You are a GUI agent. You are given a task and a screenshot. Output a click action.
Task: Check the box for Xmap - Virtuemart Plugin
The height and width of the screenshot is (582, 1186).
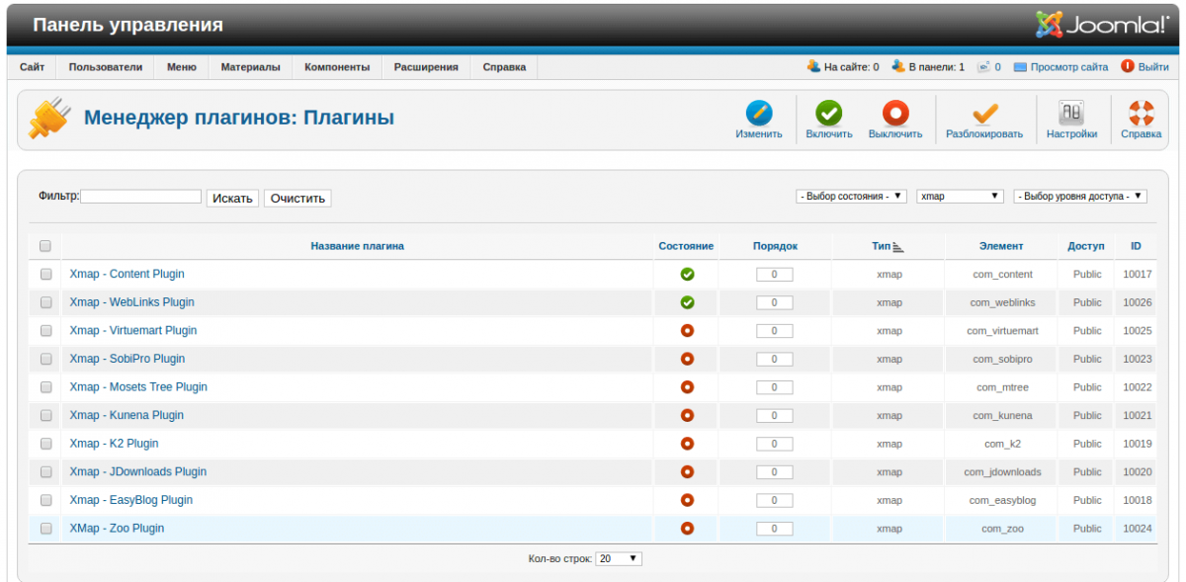point(45,331)
